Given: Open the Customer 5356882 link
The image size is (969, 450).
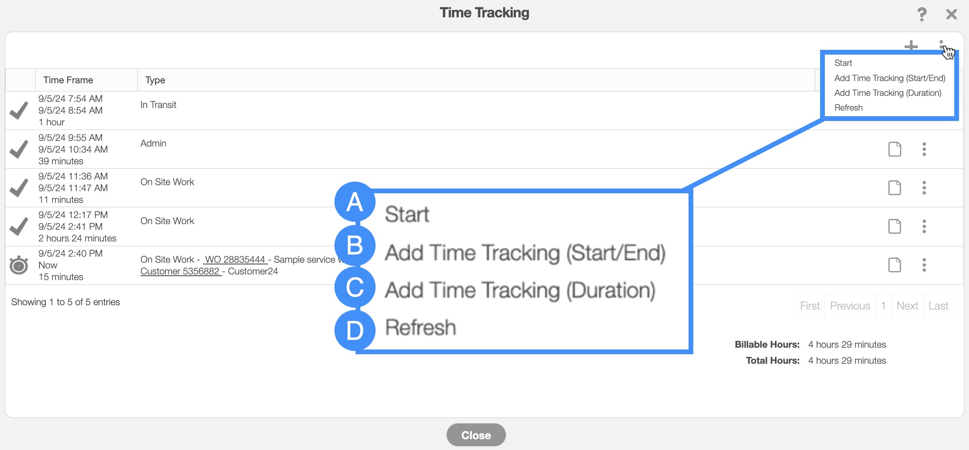Looking at the screenshot, I should 180,271.
